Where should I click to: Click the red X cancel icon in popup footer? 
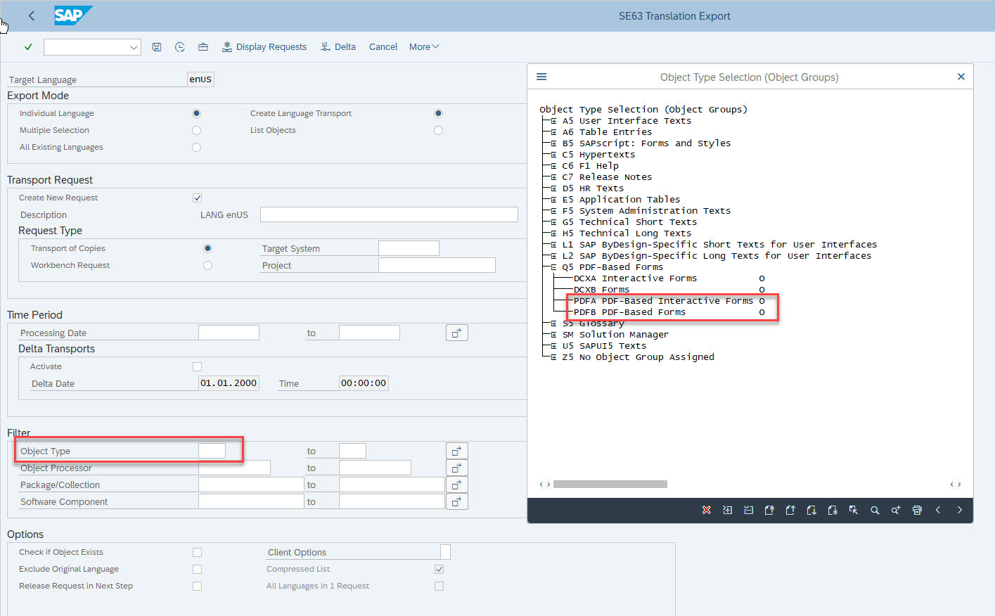(x=707, y=510)
